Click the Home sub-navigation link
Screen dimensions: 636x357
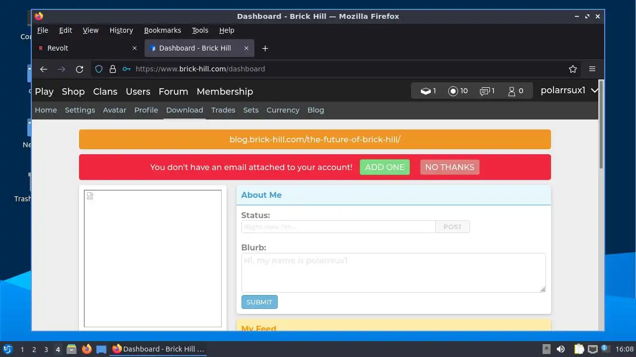click(x=46, y=110)
